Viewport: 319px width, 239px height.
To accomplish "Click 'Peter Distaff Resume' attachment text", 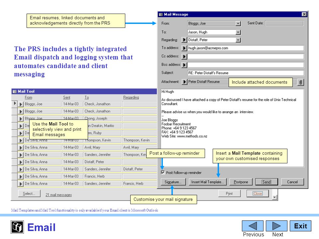I will (x=204, y=82).
